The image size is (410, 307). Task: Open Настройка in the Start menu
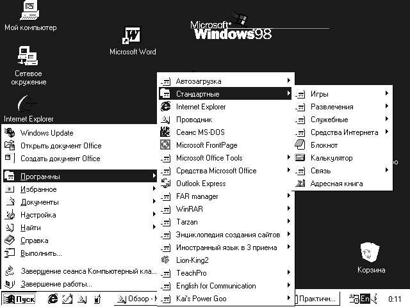pyautogui.click(x=80, y=215)
